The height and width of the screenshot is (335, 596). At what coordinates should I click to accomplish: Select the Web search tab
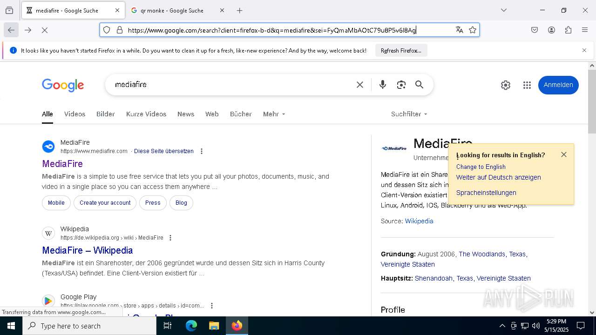[212, 114]
